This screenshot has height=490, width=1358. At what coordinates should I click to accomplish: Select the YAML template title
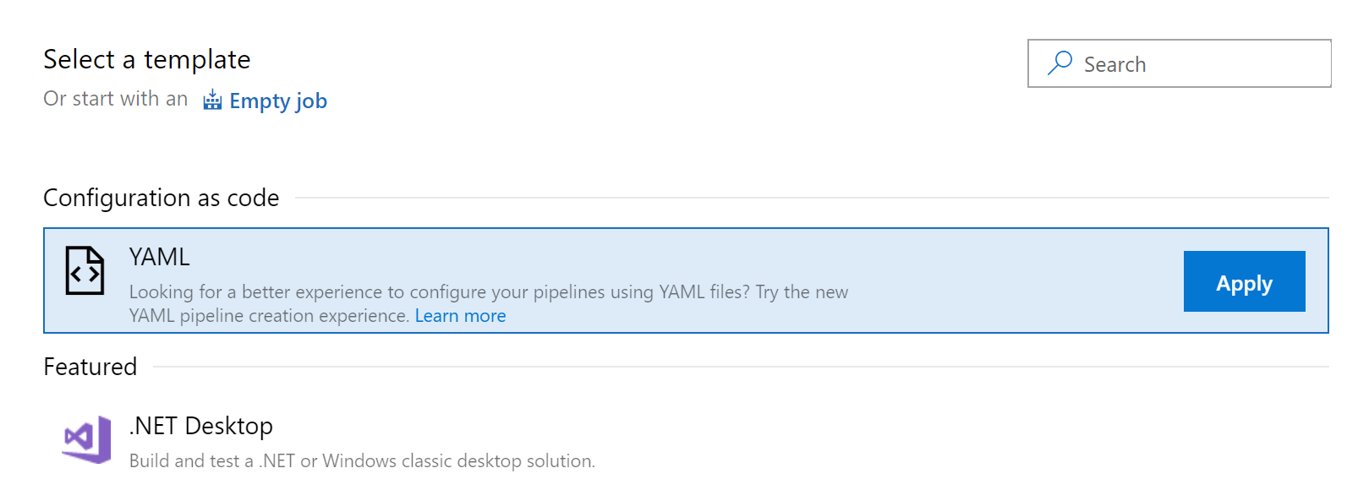click(x=159, y=257)
